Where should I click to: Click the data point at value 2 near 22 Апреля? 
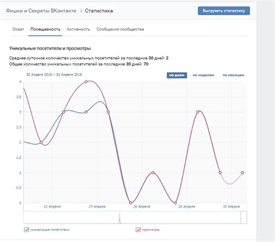tap(41, 142)
